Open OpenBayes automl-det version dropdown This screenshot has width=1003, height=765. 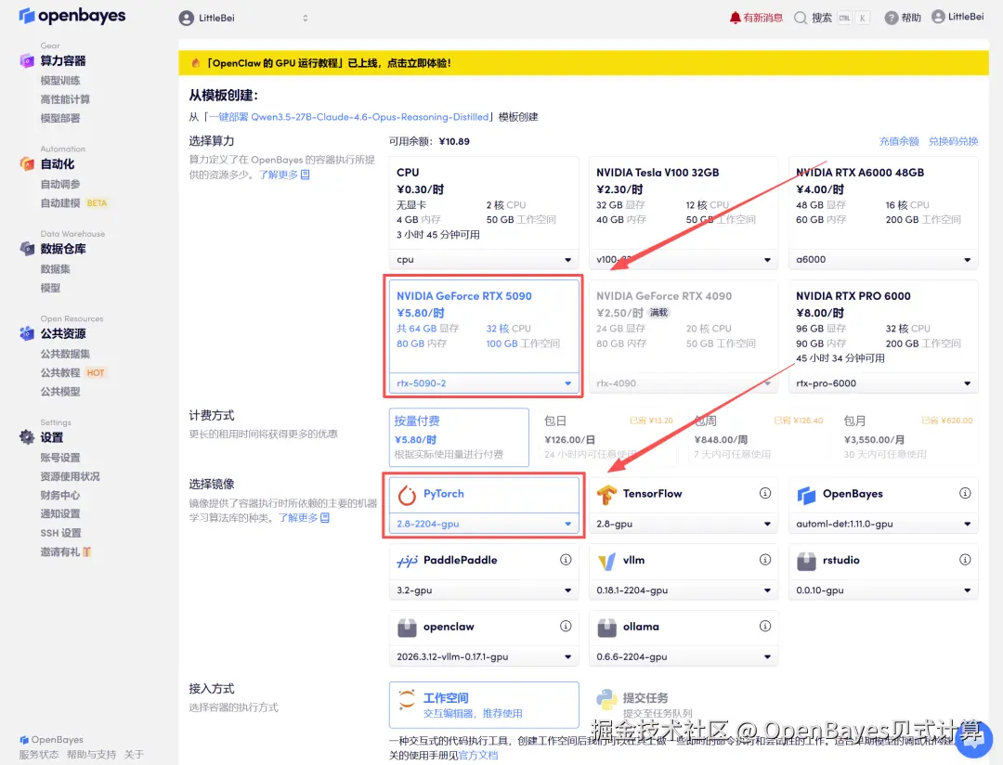[x=883, y=524]
